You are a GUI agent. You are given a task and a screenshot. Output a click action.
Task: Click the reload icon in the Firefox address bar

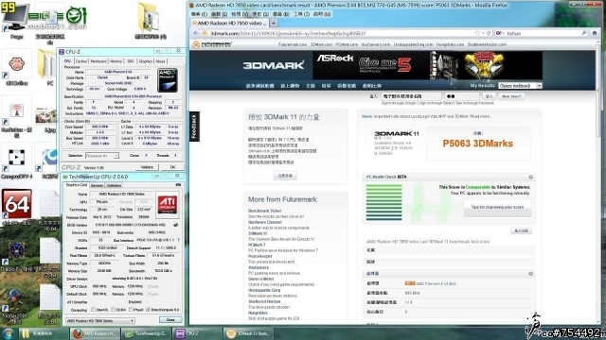coord(489,34)
